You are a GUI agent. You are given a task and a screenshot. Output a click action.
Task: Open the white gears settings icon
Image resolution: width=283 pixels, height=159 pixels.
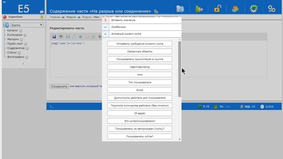(272, 9)
